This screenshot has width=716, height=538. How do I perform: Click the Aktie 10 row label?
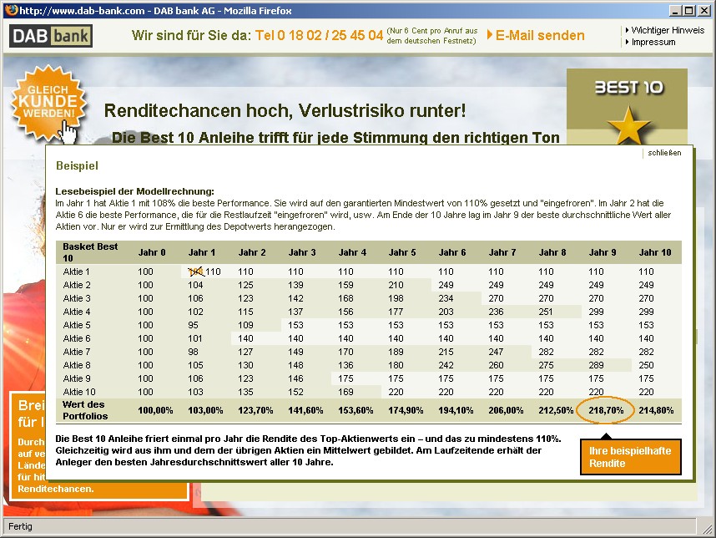coord(79,392)
